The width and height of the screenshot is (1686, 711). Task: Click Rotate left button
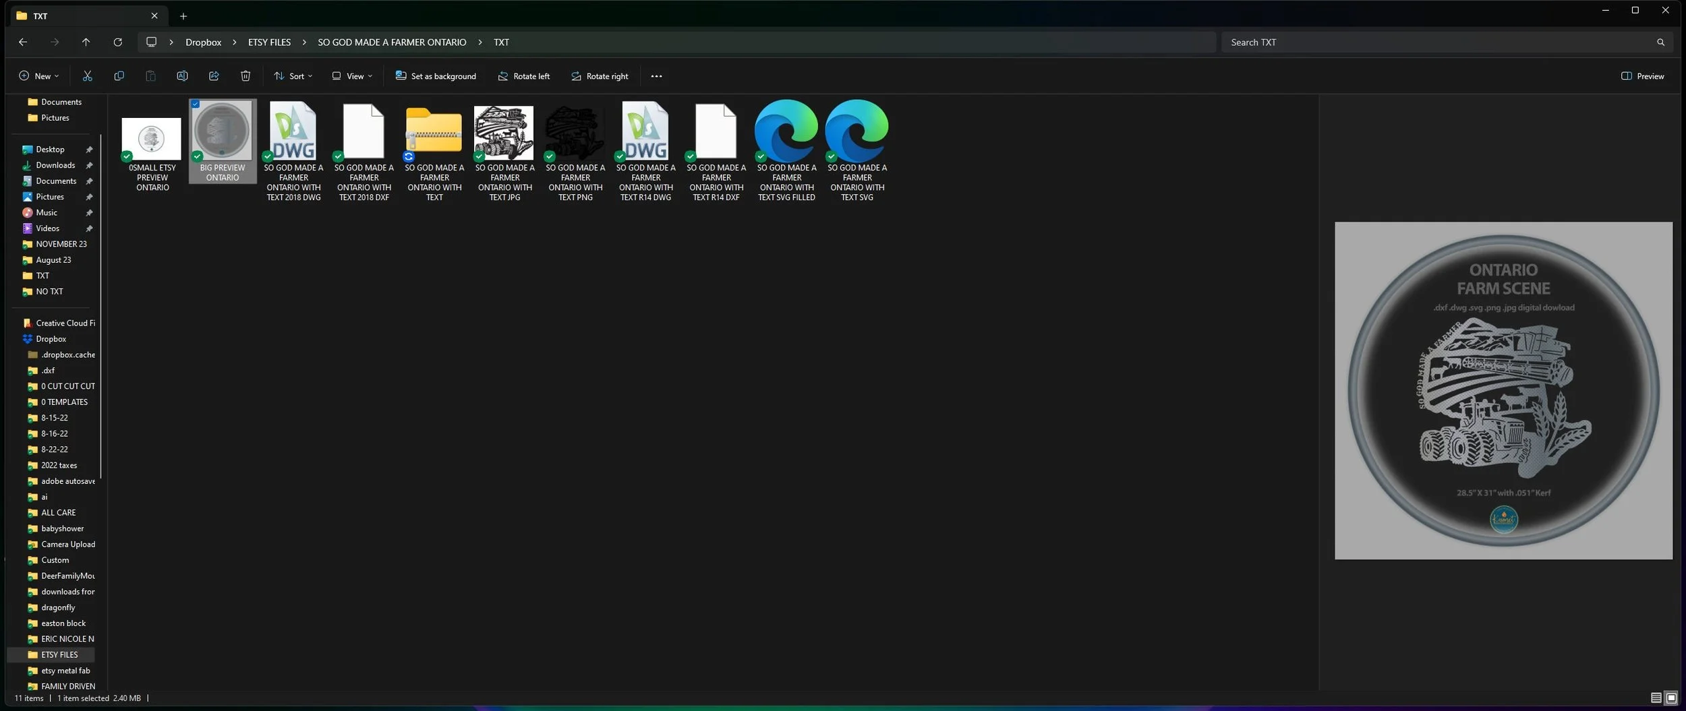523,76
